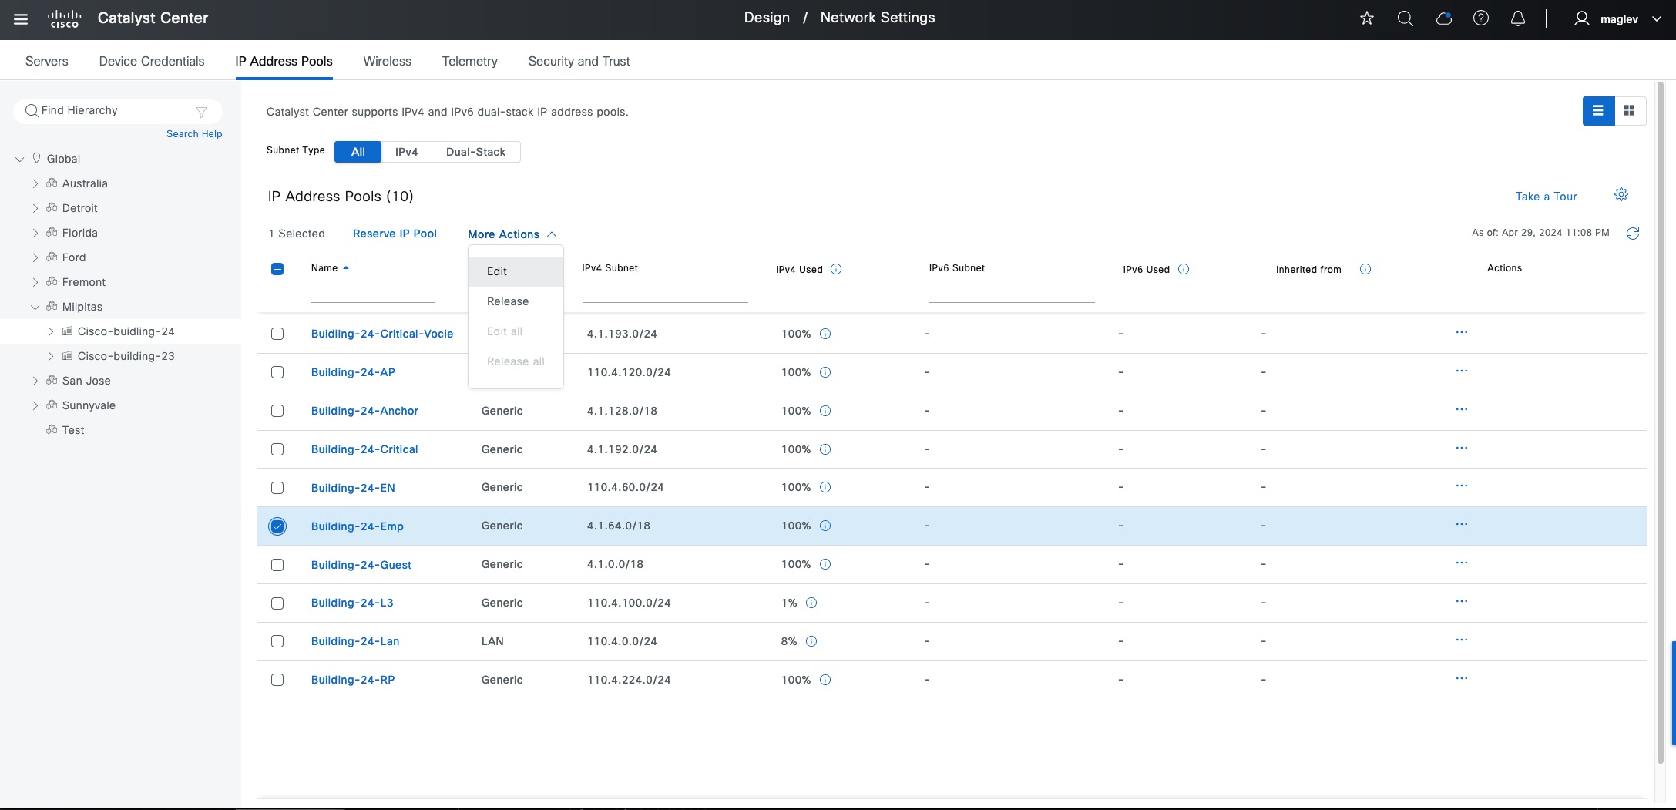Choose Release from More Actions menu

516,301
